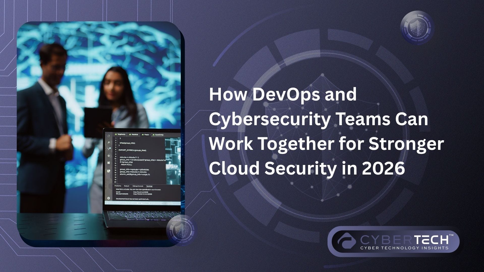
Task: Open the Explorer file icon in the laptop editor sidebar
Action: pos(109,136)
